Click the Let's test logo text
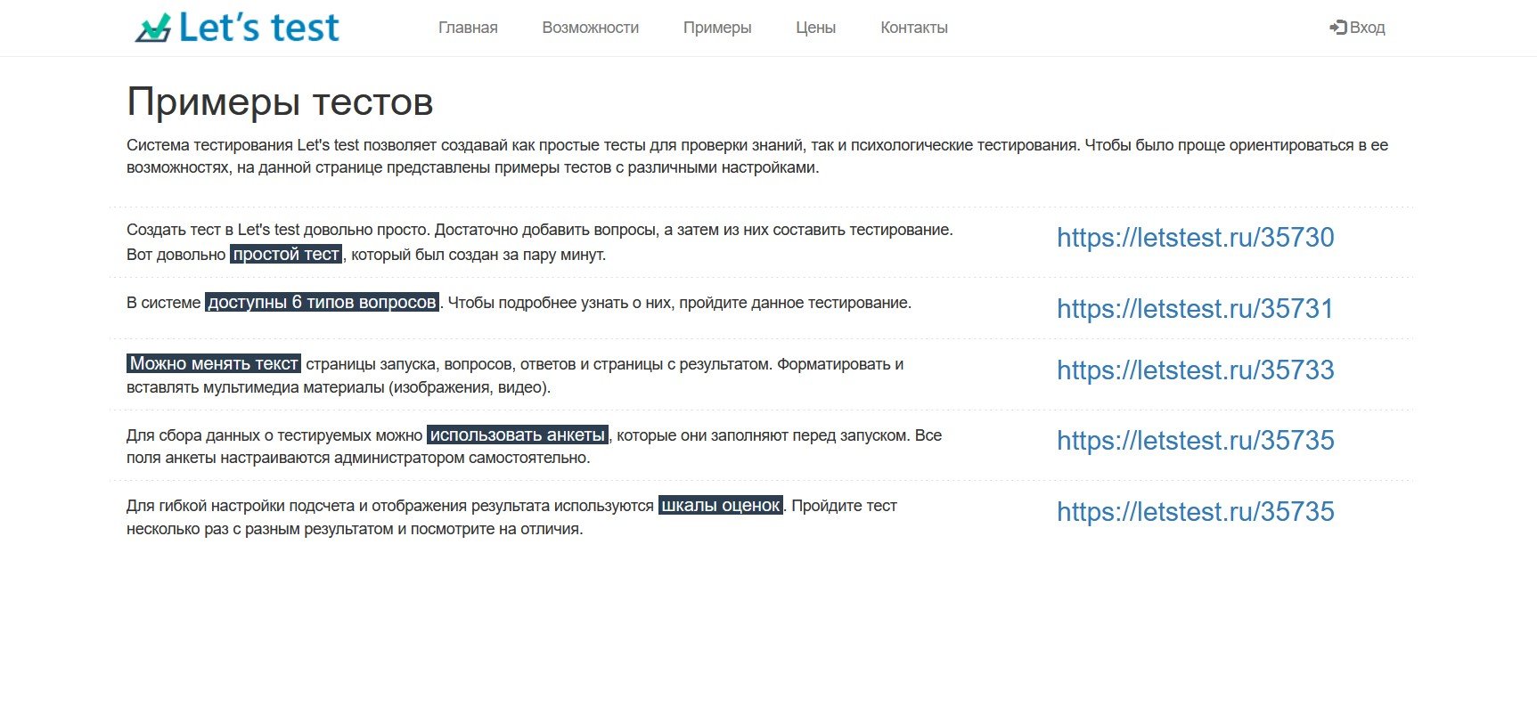Image resolution: width=1537 pixels, height=707 pixels. [258, 28]
